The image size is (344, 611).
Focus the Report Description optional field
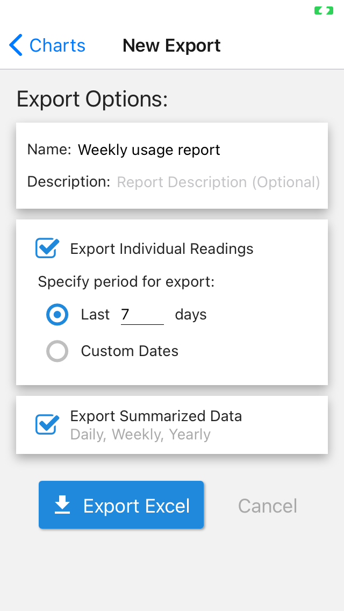coord(218,182)
